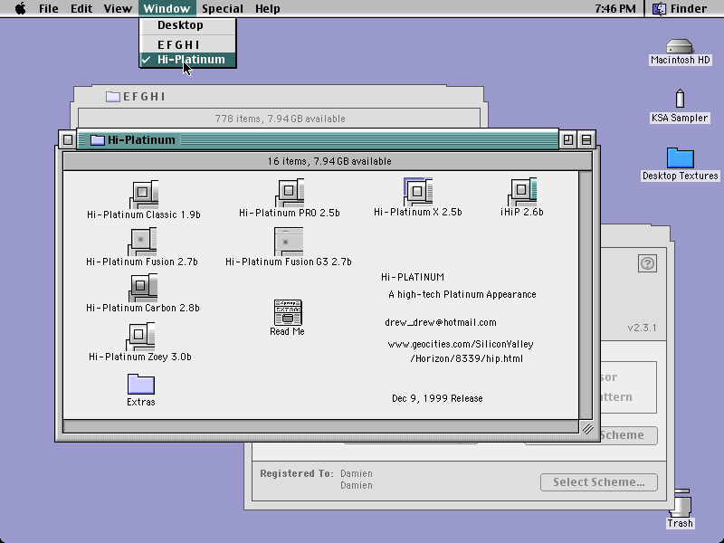Click the resize grip of Hi-Platinum window

[586, 427]
